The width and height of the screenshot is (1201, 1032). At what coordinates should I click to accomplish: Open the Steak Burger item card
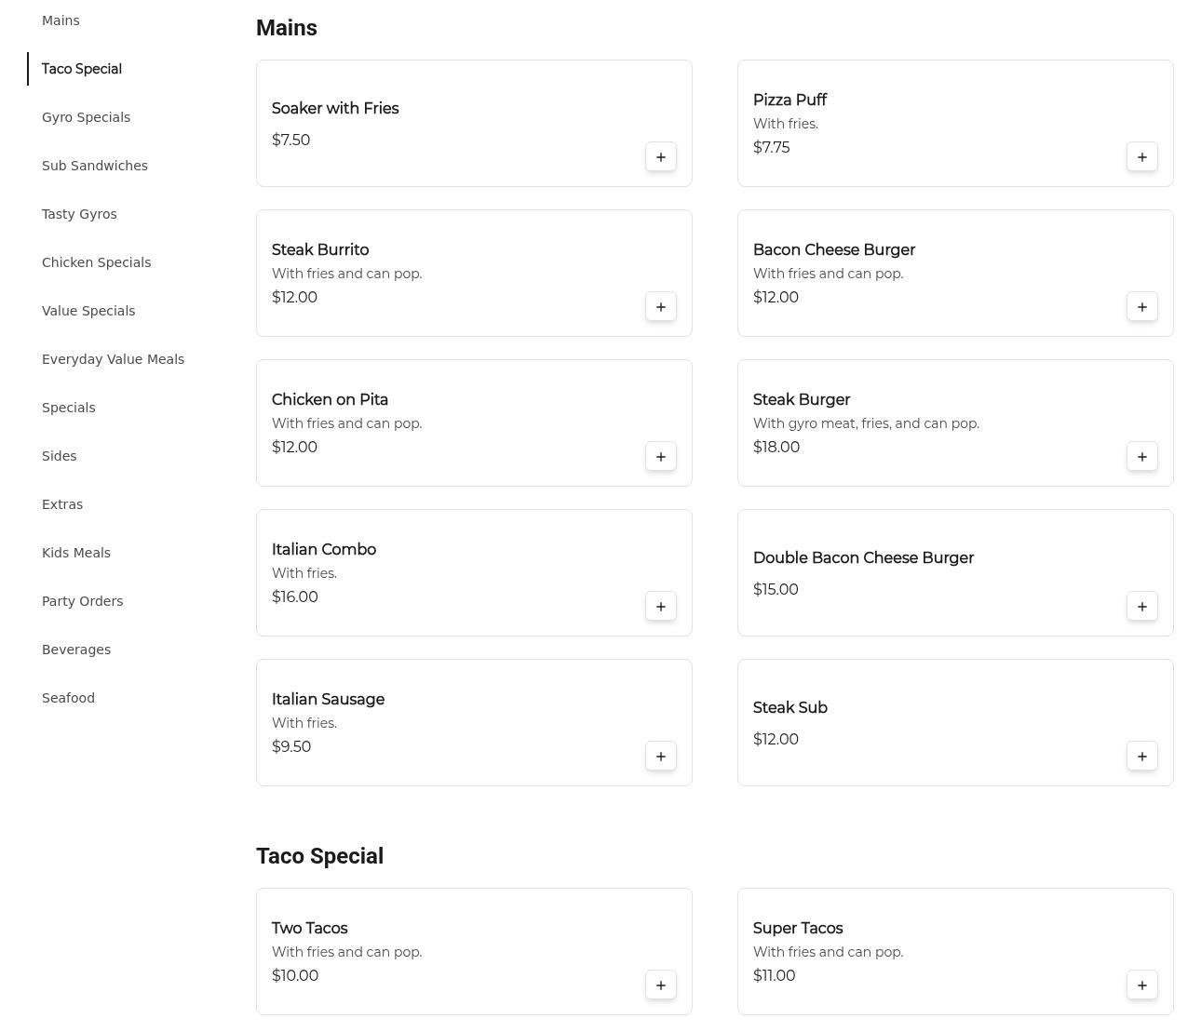[955, 423]
